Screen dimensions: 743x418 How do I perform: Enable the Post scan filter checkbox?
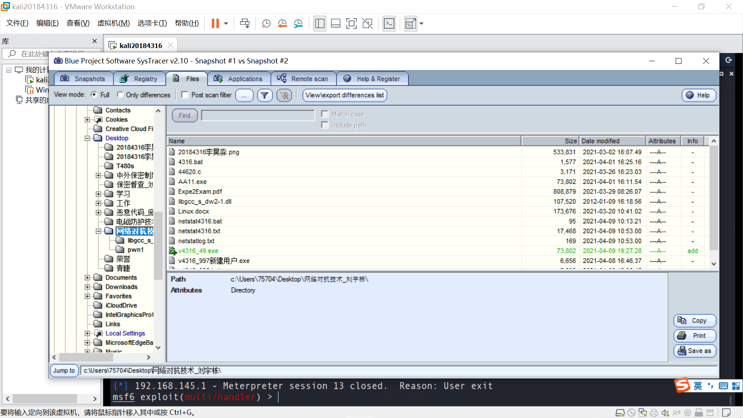[x=185, y=95]
